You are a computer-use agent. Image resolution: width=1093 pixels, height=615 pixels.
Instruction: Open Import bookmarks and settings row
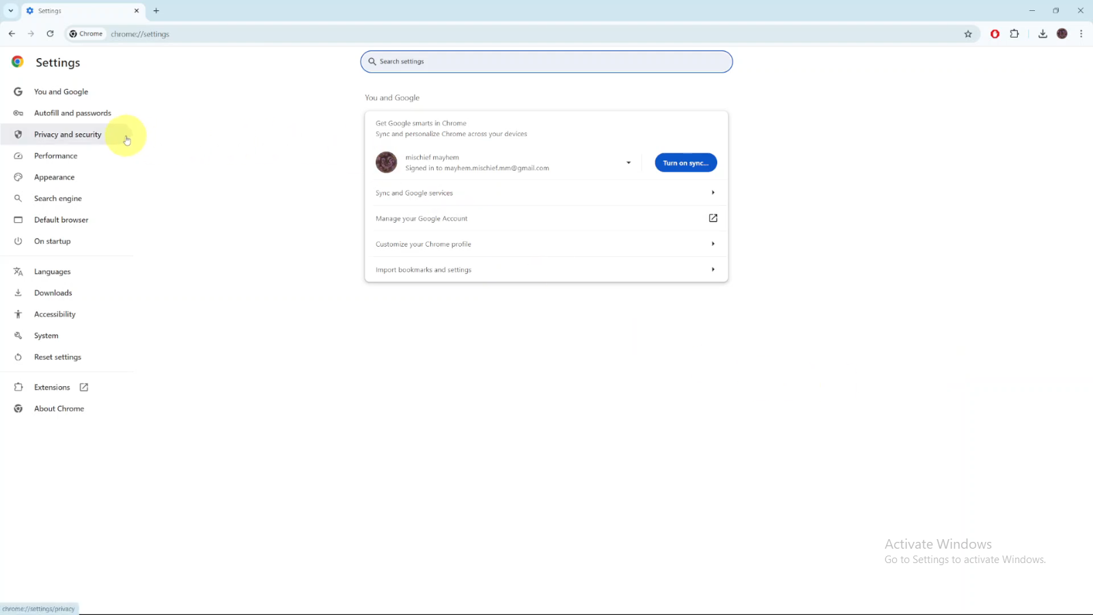(x=546, y=270)
